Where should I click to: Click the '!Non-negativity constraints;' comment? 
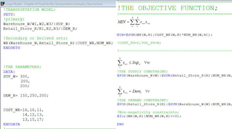click(x=148, y=112)
